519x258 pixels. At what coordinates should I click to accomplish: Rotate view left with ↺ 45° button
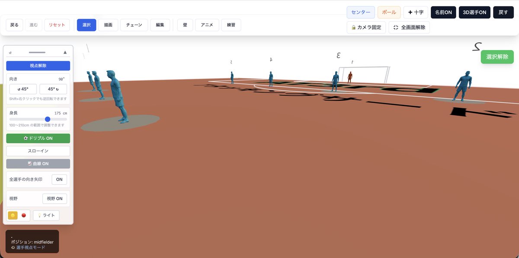click(x=22, y=89)
